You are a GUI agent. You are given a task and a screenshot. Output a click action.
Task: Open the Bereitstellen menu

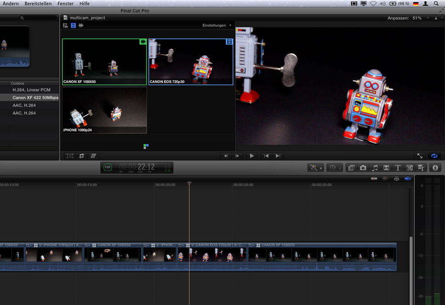[38, 3]
